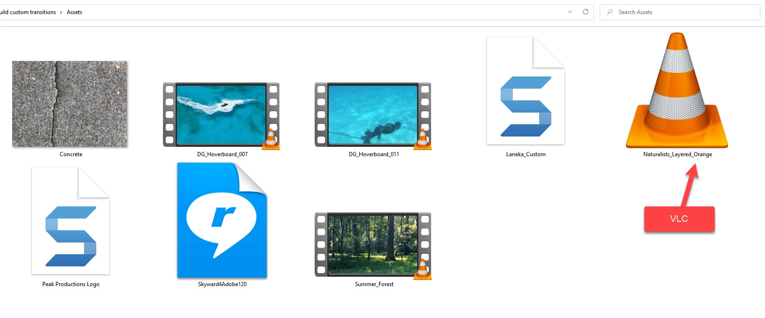Select the Naturalists_Layered_Orange VLC cone icon
This screenshot has width=765, height=318.
coord(677,90)
